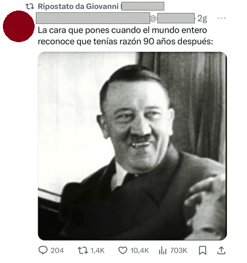Open the "Ripostato da Giovanni" link

[78, 6]
